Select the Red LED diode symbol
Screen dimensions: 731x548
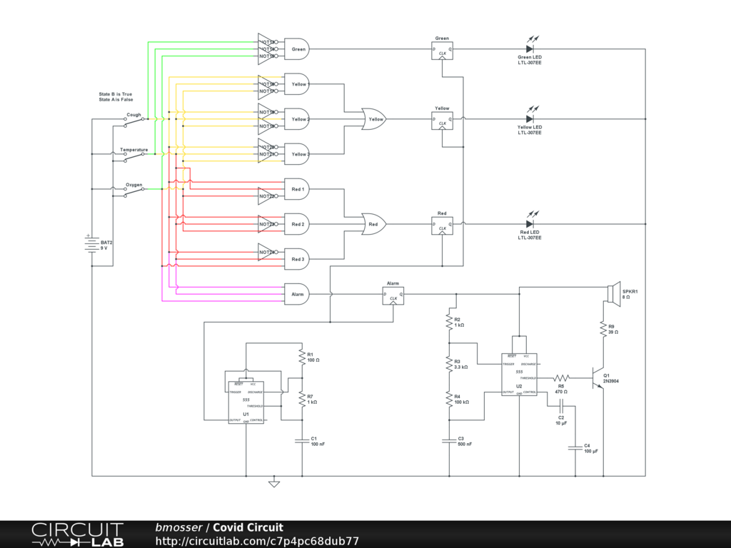pyautogui.click(x=530, y=224)
